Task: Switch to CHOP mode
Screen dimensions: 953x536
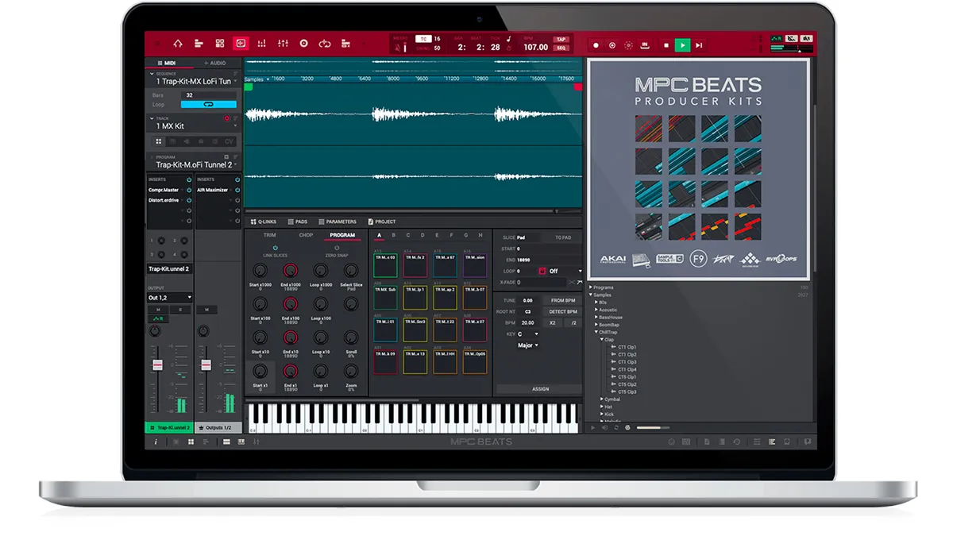Action: (306, 235)
